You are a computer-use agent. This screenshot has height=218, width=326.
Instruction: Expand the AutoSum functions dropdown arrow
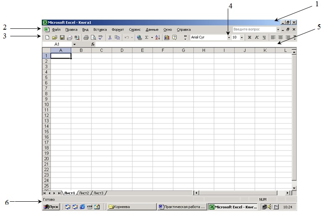pos(152,38)
